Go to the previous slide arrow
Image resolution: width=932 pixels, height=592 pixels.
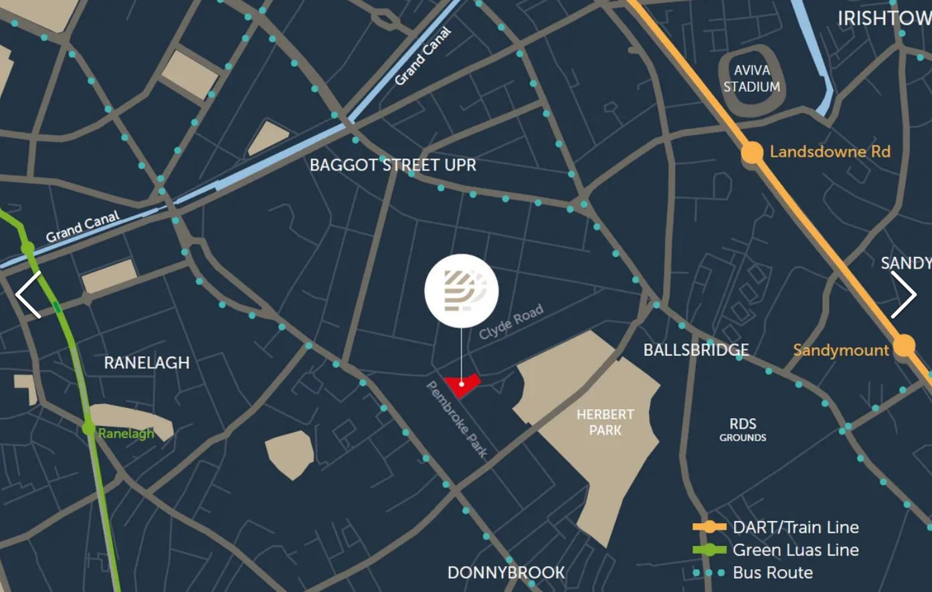[28, 294]
